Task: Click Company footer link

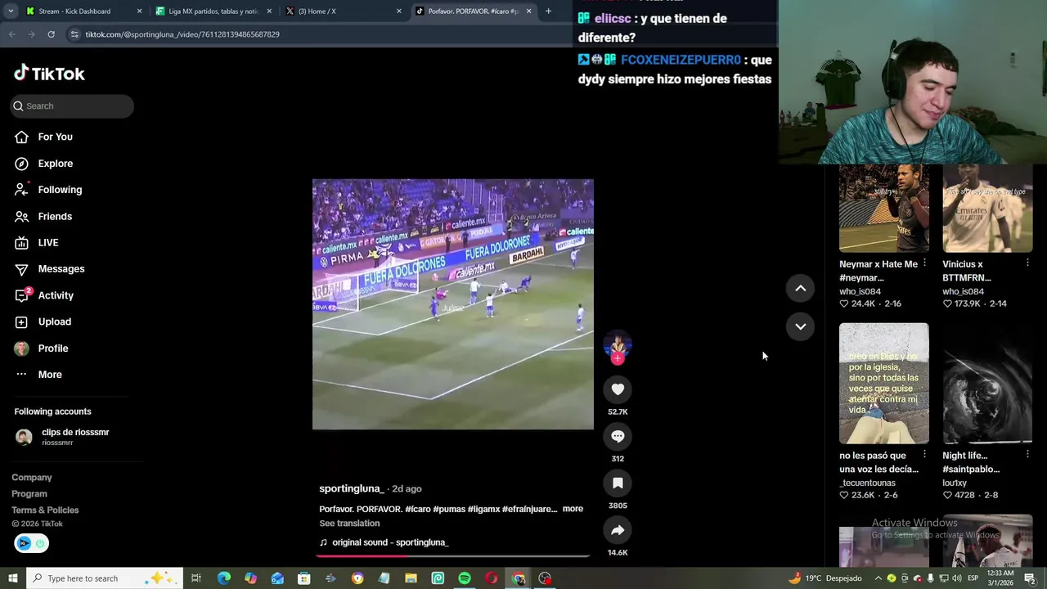Action: tap(32, 478)
